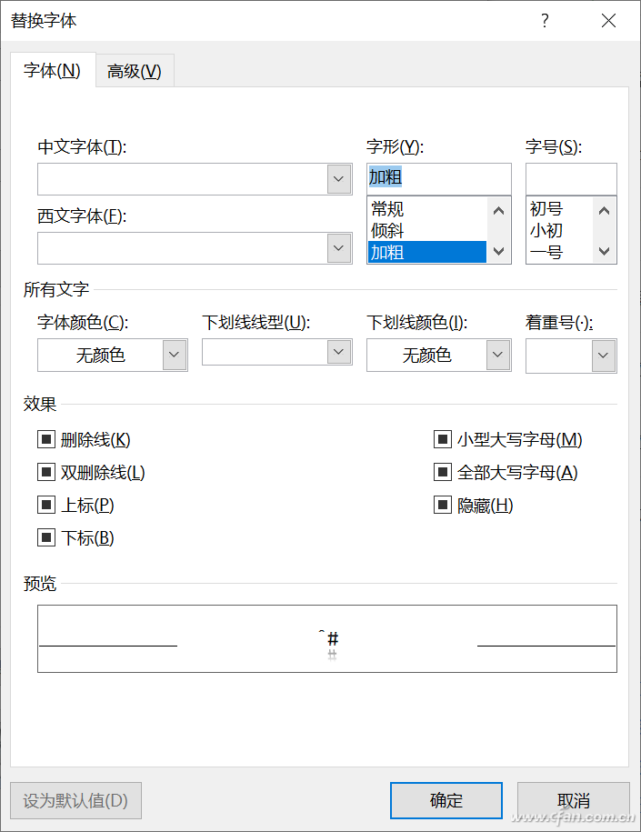
Task: Click the 设为默认值(D) button
Action: [x=75, y=800]
